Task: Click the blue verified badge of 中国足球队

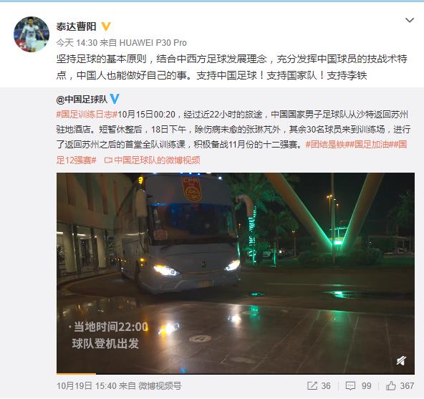Action: coord(115,99)
